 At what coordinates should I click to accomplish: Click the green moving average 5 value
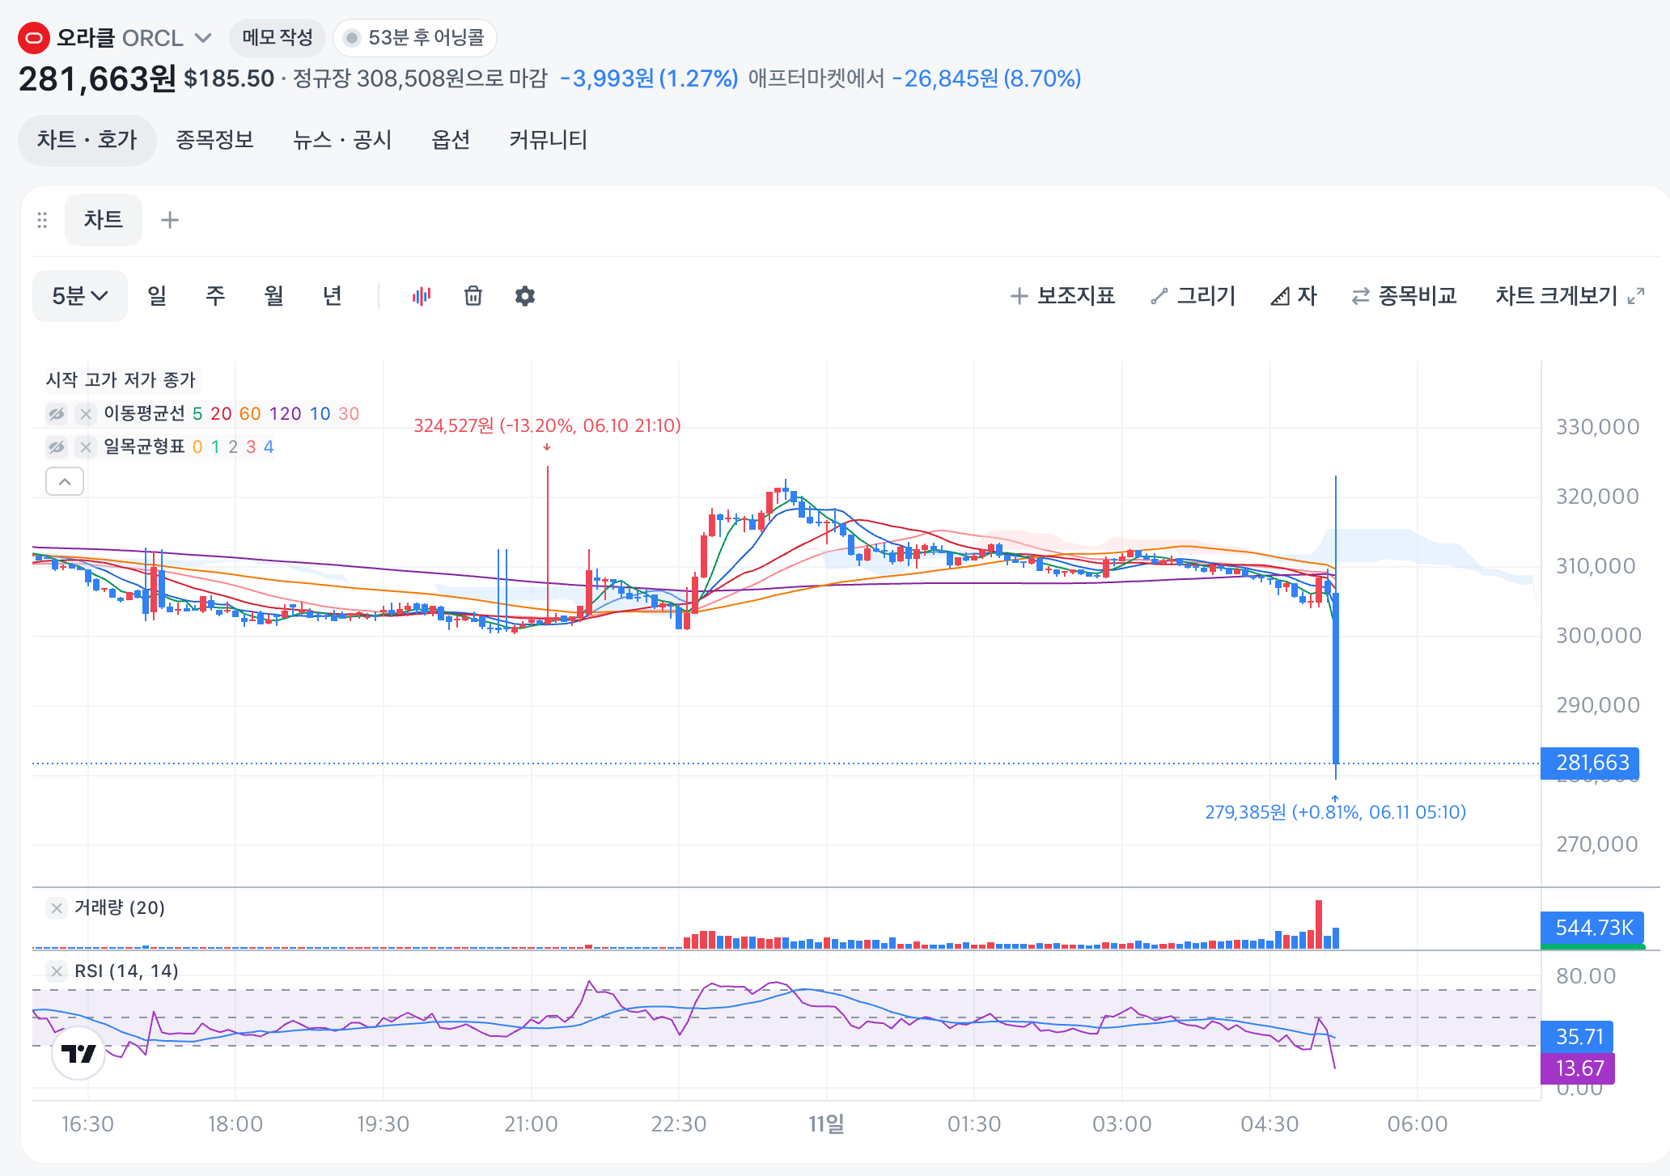pyautogui.click(x=197, y=414)
